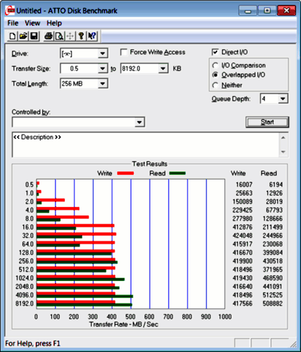The height and width of the screenshot is (352, 301).
Task: Click the read value 512525
Action: pos(272,295)
